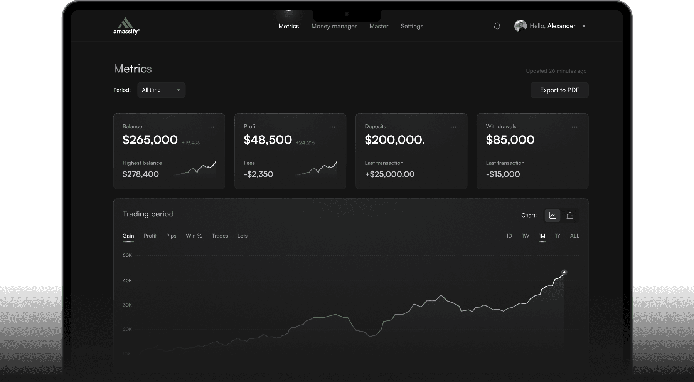Switch to the Trades metric tab
The width and height of the screenshot is (694, 382).
tap(220, 236)
